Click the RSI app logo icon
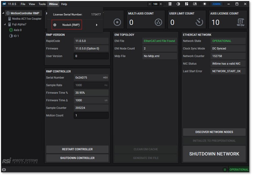This screenshot has height=176, width=253. [x=4, y=4]
